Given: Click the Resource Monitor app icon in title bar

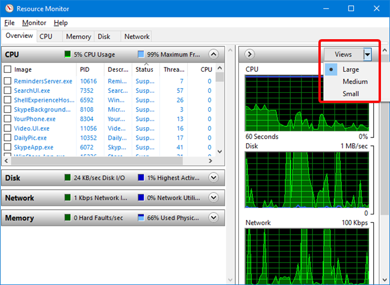Looking at the screenshot, I should point(9,8).
